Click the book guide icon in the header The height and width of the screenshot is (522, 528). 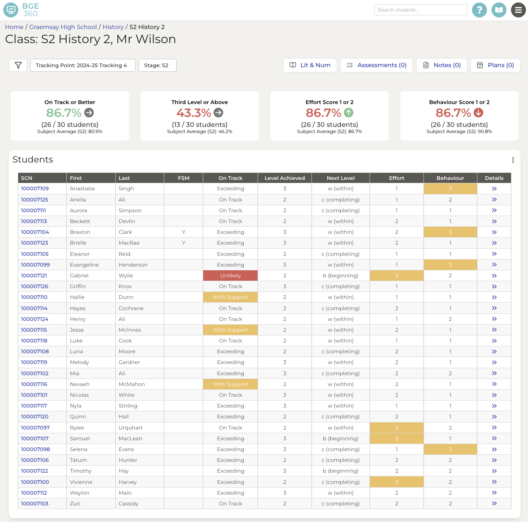pos(499,10)
